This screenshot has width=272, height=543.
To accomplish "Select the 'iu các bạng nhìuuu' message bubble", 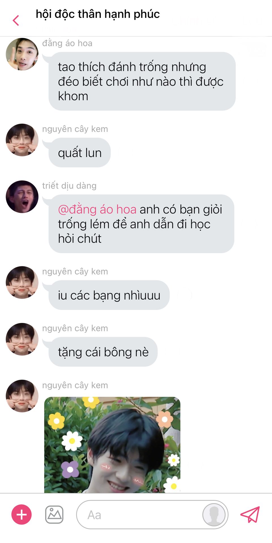I will click(x=109, y=295).
